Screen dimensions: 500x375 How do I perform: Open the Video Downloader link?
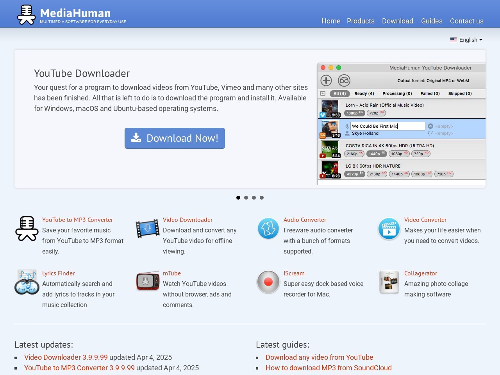pyautogui.click(x=187, y=220)
